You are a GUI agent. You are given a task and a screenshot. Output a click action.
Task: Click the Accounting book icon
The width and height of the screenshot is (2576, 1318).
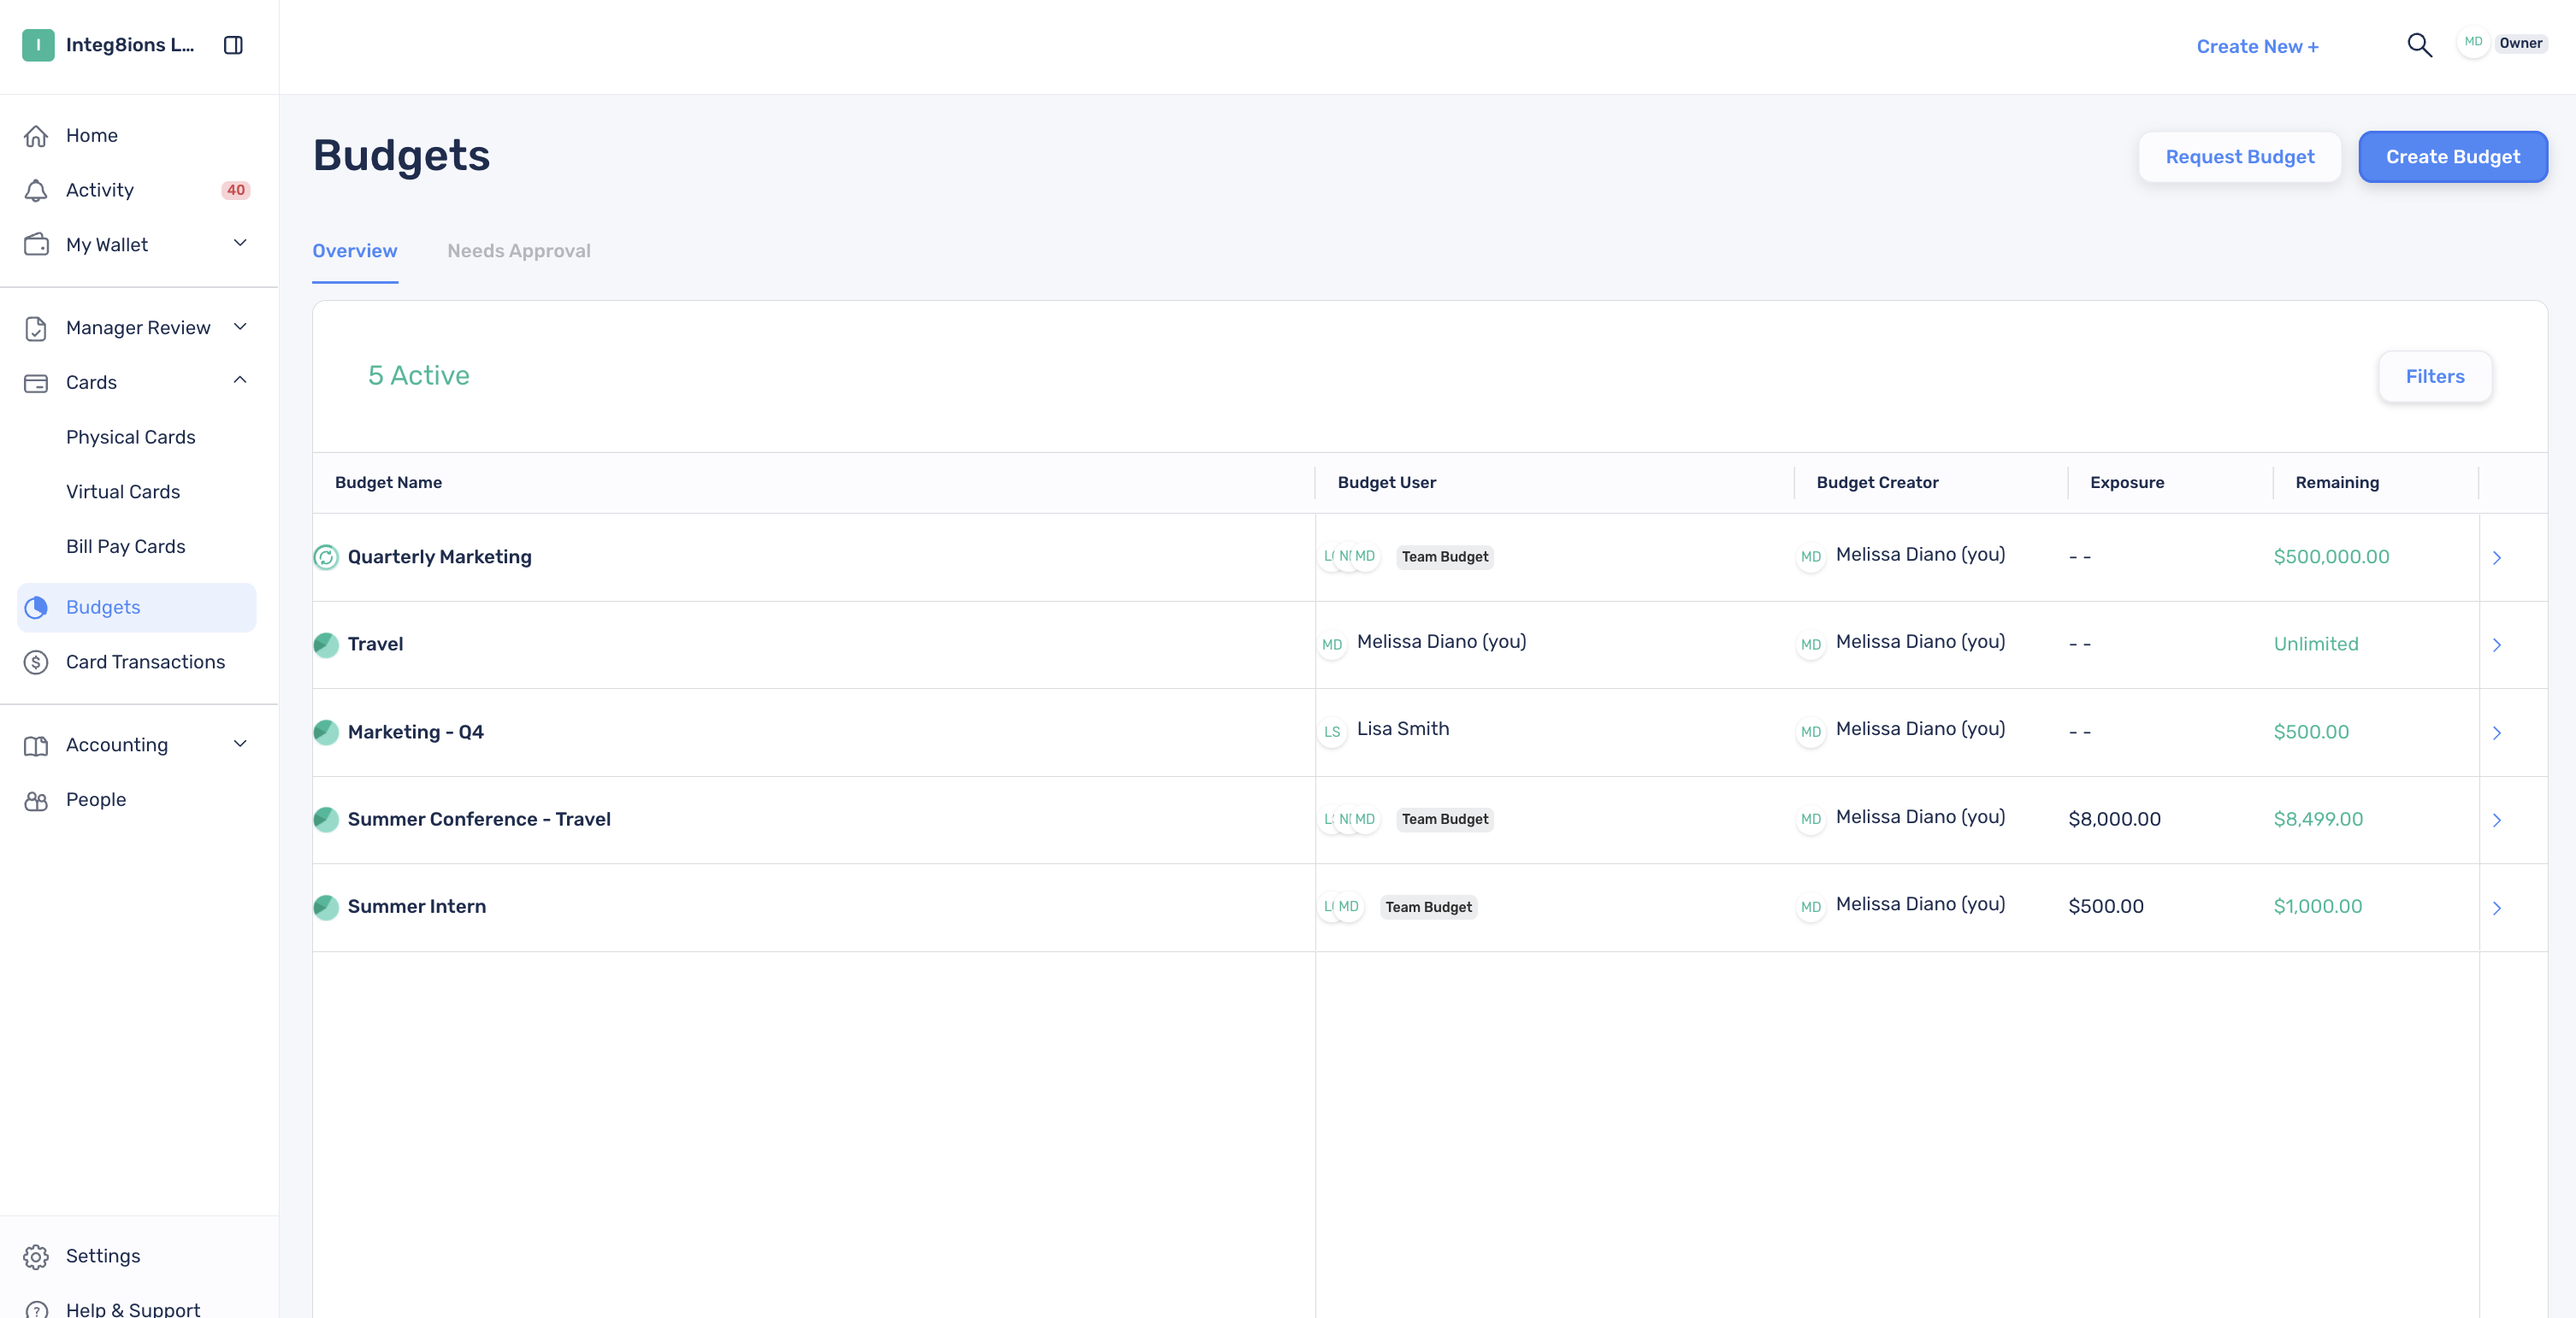36,745
